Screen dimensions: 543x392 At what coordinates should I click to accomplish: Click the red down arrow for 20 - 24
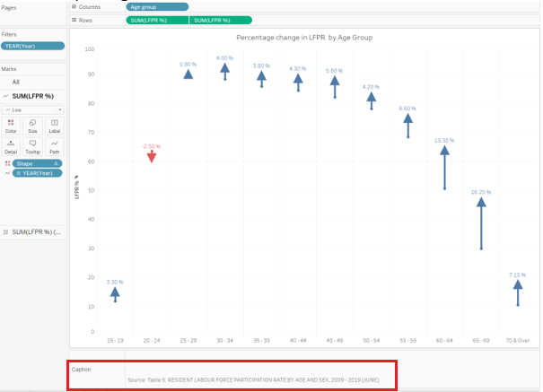click(151, 156)
